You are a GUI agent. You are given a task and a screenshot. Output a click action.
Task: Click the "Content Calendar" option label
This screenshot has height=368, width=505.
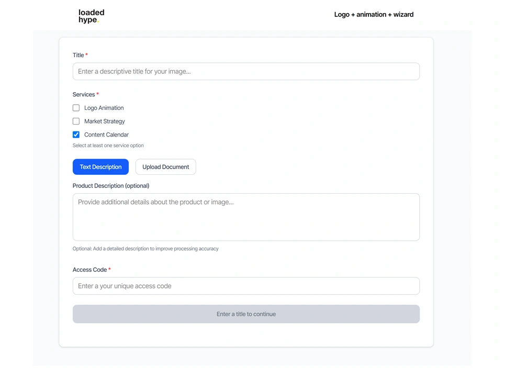point(106,135)
